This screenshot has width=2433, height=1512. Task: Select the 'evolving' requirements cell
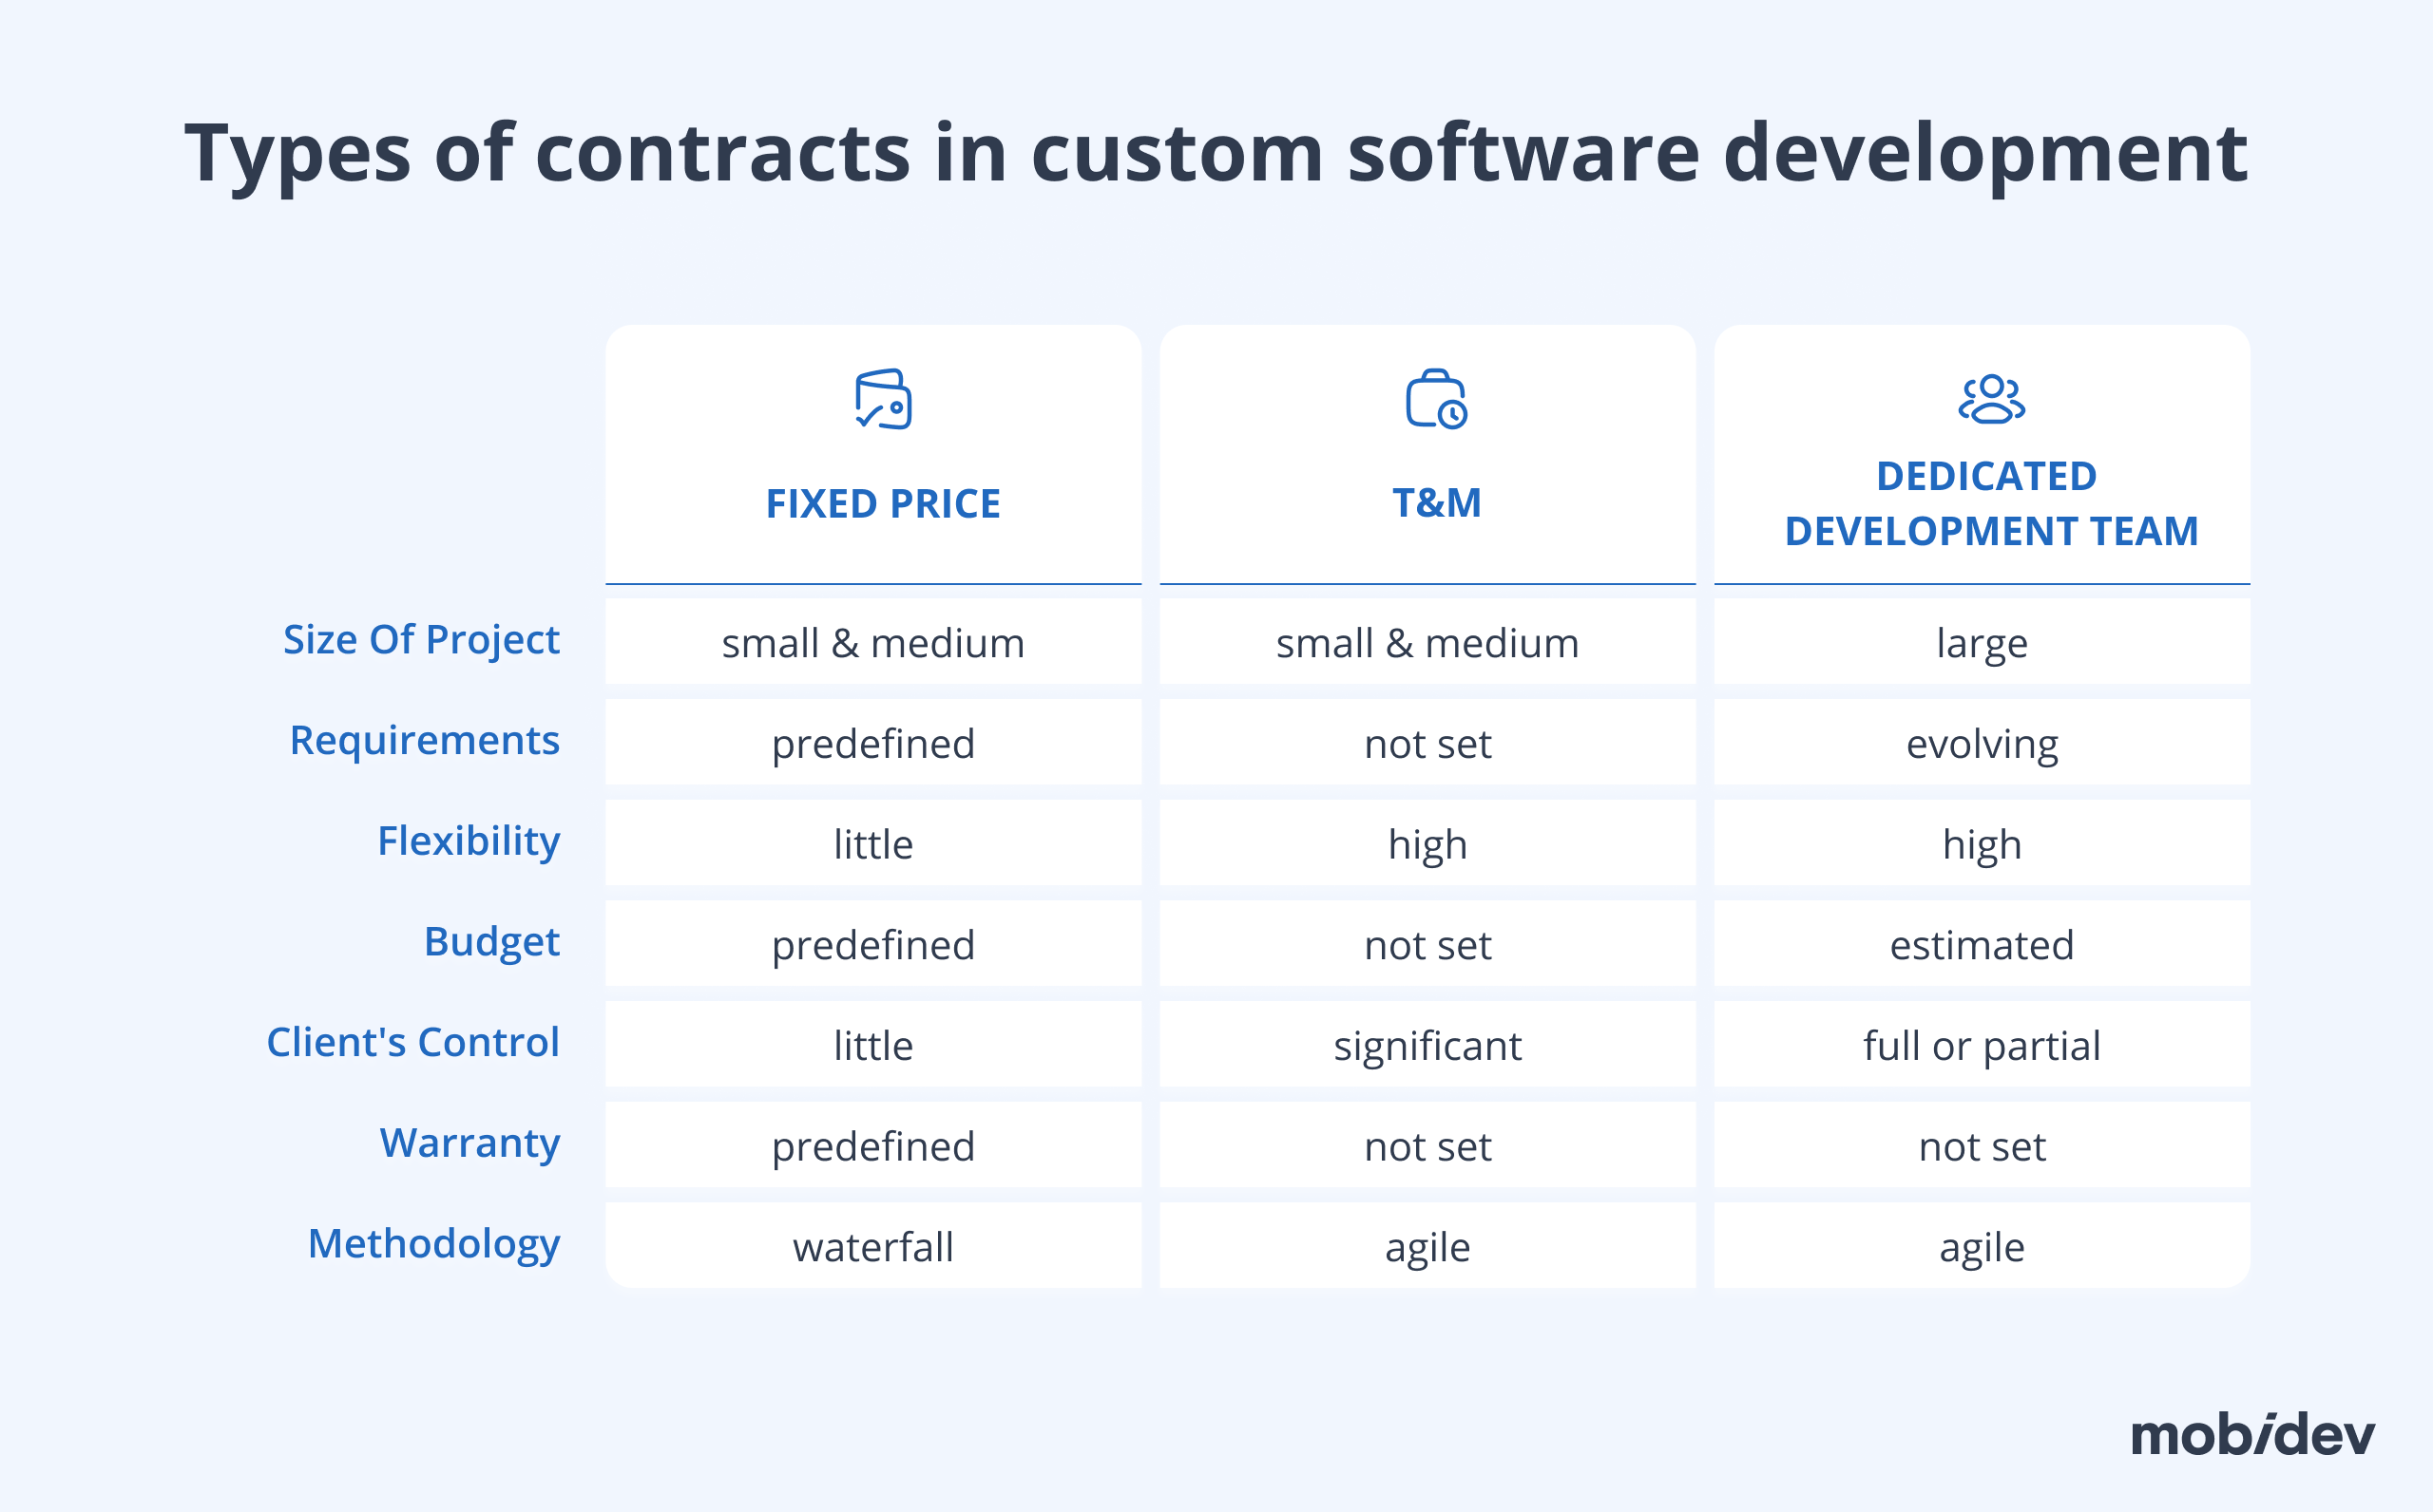tap(1982, 744)
